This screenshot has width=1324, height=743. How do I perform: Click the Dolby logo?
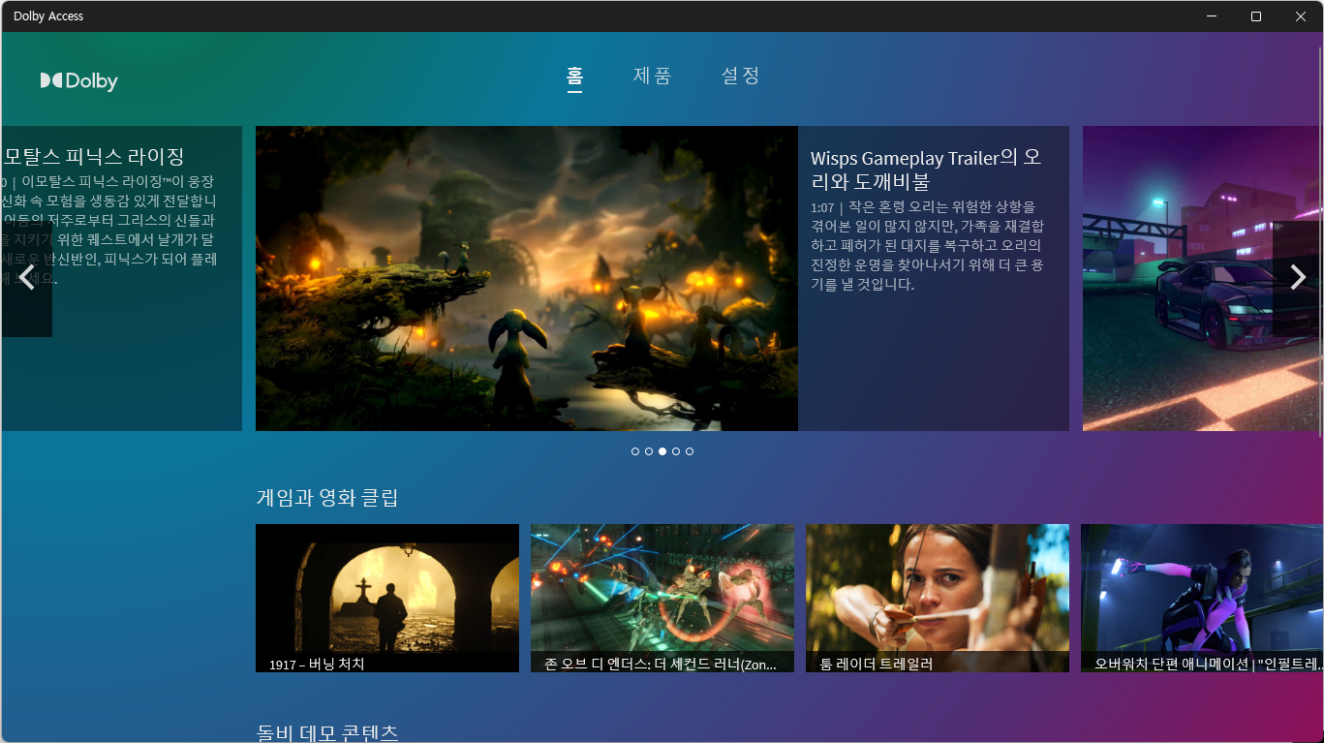click(x=78, y=81)
